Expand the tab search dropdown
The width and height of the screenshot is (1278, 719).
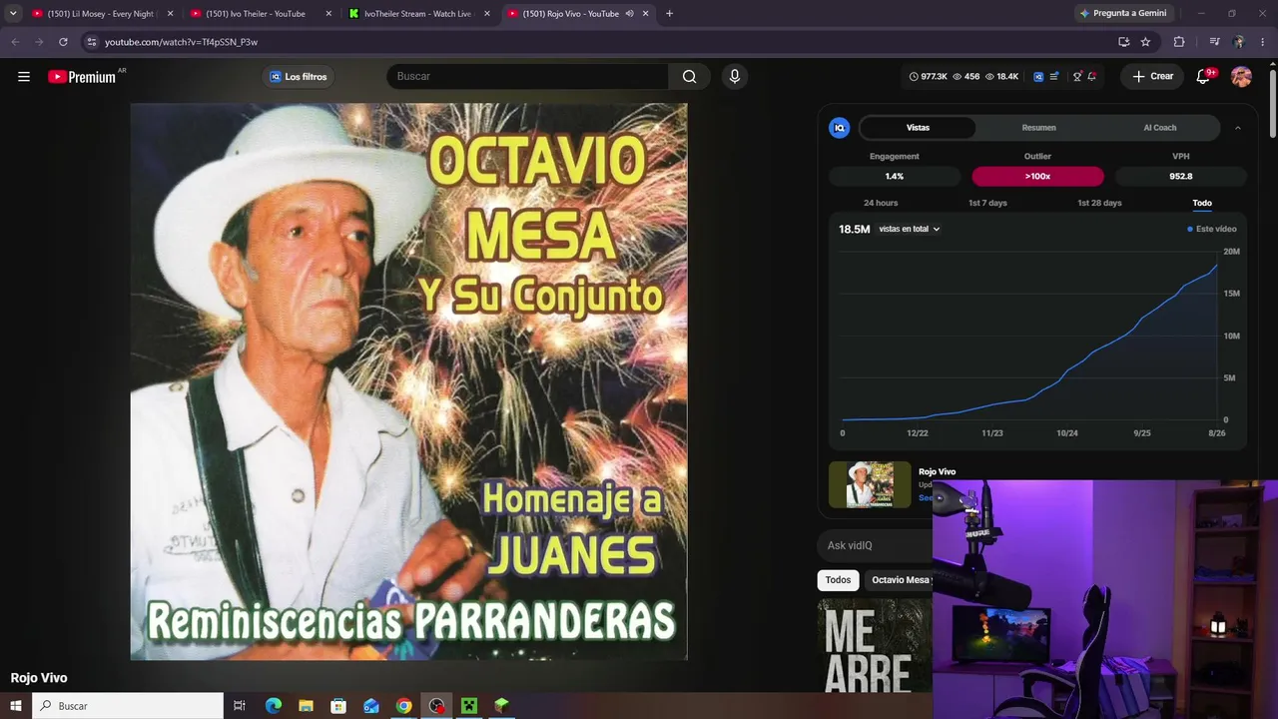coord(13,14)
